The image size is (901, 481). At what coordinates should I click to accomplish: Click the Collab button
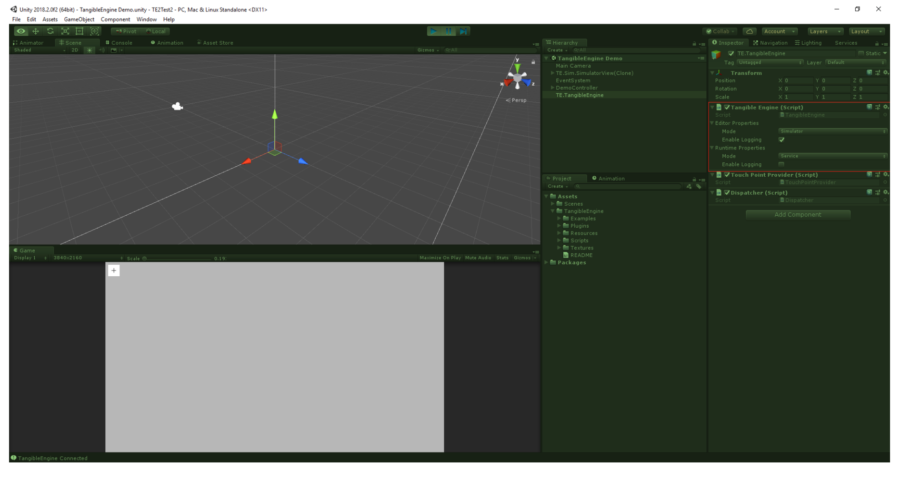point(720,31)
